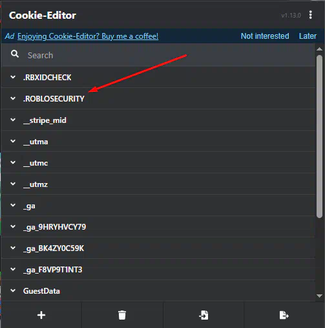Screen dimensions: 325x328
Task: Select the _ga_9HRYHVCY79 cookie entry
Action: pyautogui.click(x=158, y=226)
